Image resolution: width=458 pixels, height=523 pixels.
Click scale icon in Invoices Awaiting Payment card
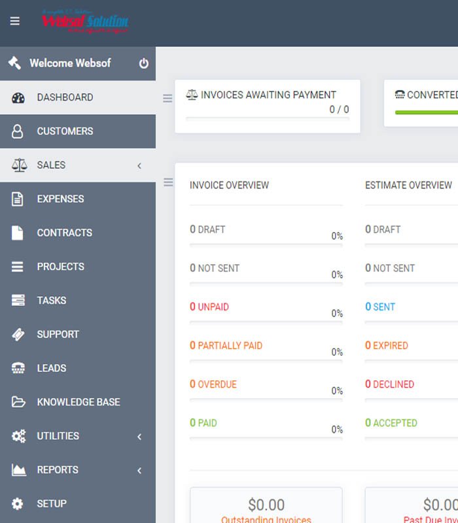(192, 95)
